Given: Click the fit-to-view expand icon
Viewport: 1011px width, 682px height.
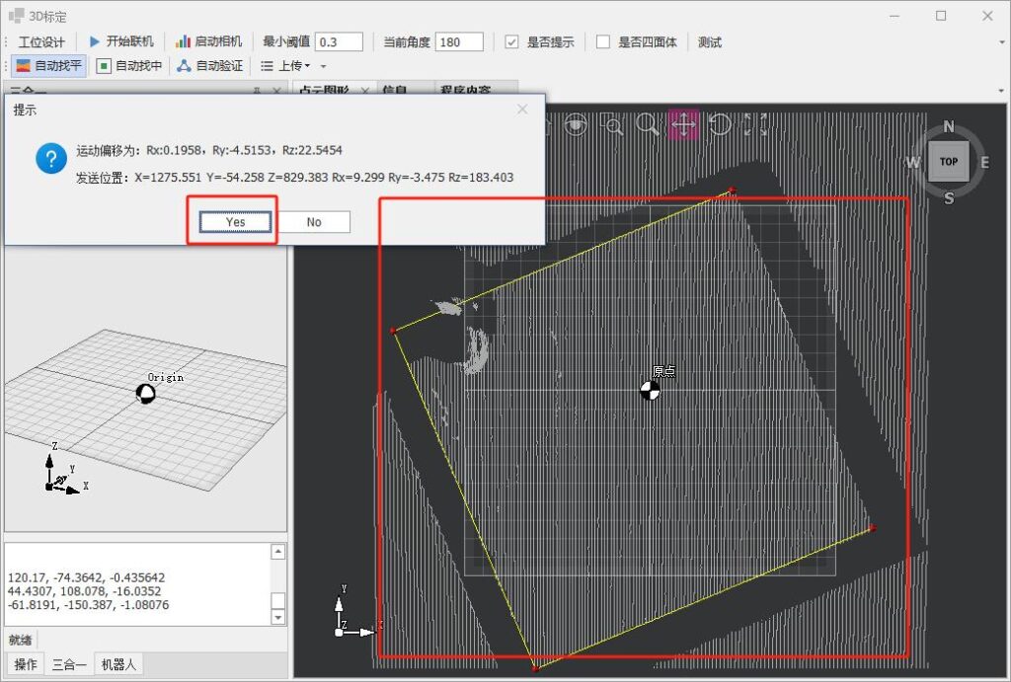Looking at the screenshot, I should 755,124.
